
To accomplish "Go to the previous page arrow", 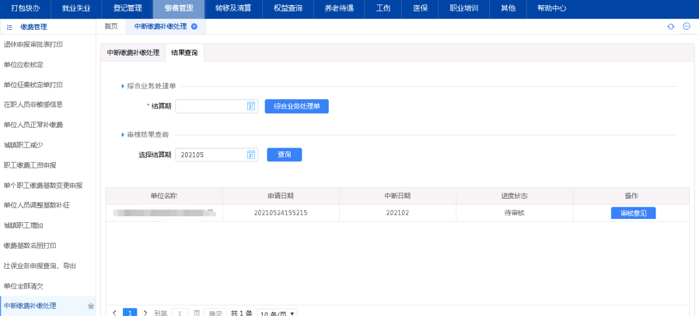I will point(115,313).
